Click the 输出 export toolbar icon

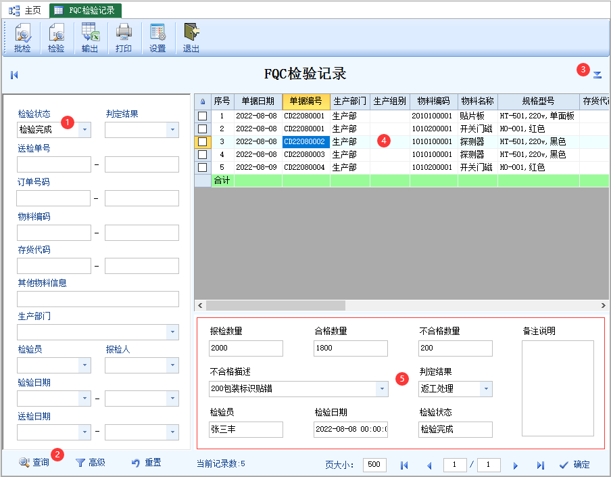pyautogui.click(x=90, y=38)
